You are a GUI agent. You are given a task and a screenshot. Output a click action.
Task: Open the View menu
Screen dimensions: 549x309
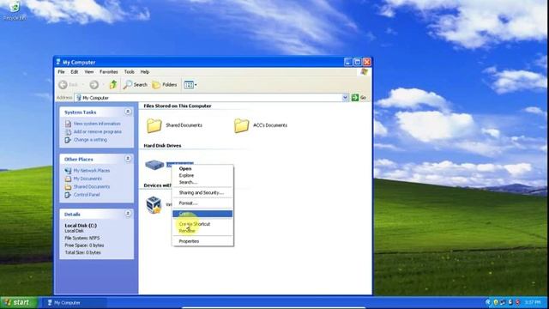pos(89,72)
